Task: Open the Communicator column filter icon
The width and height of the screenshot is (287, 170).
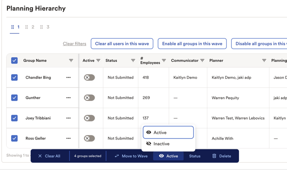Action: point(202,61)
